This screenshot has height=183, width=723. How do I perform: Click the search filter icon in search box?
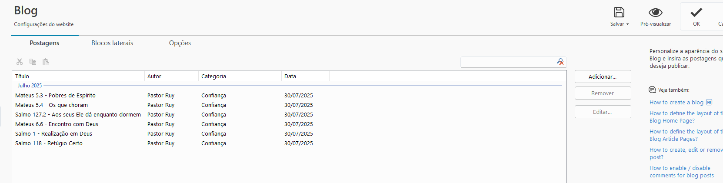tap(560, 62)
